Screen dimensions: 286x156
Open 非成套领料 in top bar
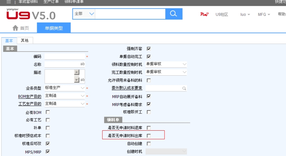tap(28, 2)
